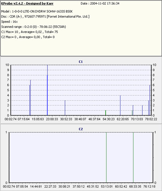The image size is (162, 191).
Task: Click the 60:52:42 time label
Action: 121,187
